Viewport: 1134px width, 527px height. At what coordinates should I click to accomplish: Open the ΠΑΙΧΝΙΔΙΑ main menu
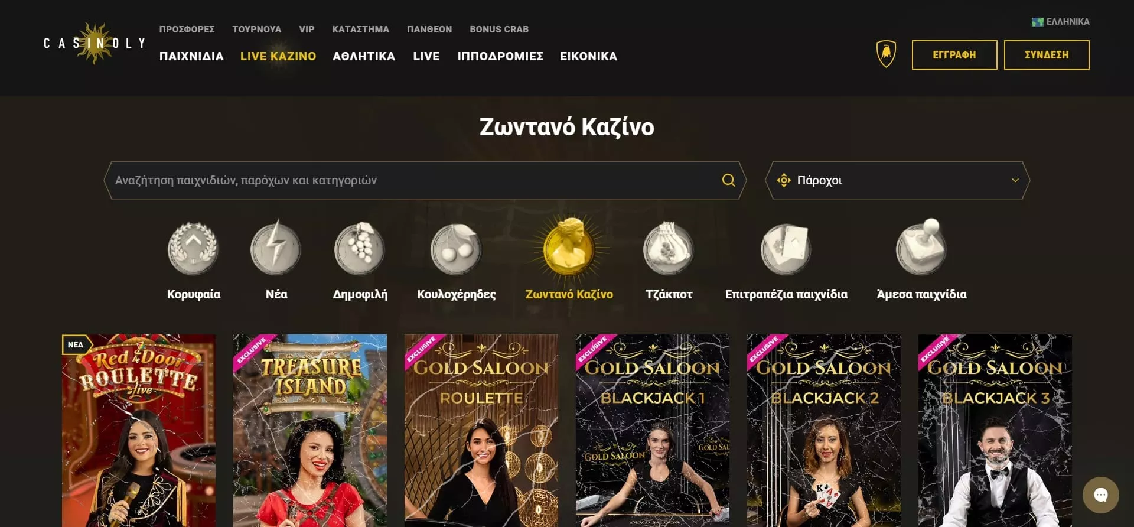click(x=191, y=56)
